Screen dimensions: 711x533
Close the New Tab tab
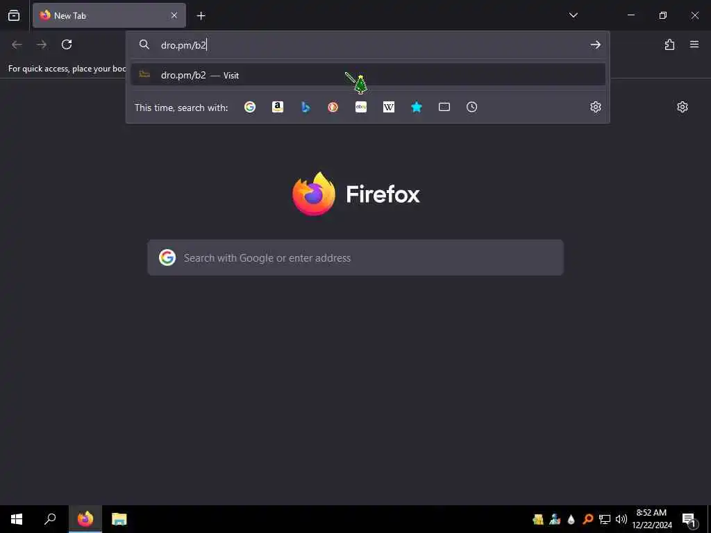[x=174, y=15]
